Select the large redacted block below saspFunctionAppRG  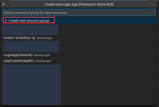[x=32, y=85]
